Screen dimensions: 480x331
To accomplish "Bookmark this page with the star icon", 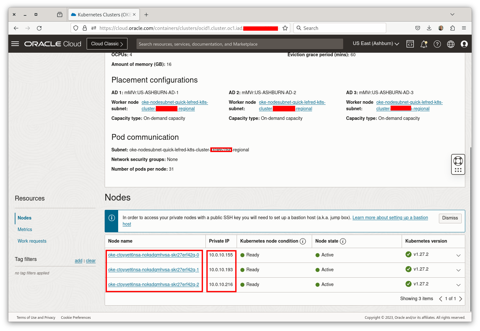I will tap(285, 28).
